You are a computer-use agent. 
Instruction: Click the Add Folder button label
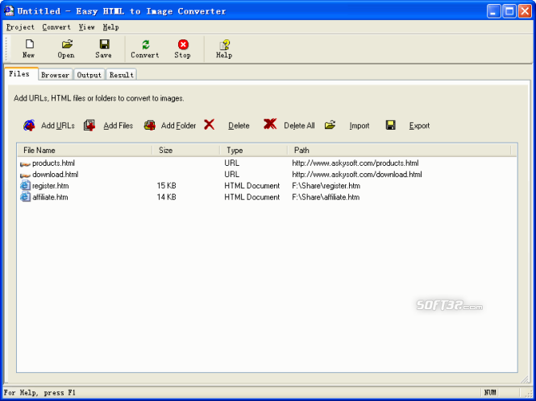coord(178,126)
